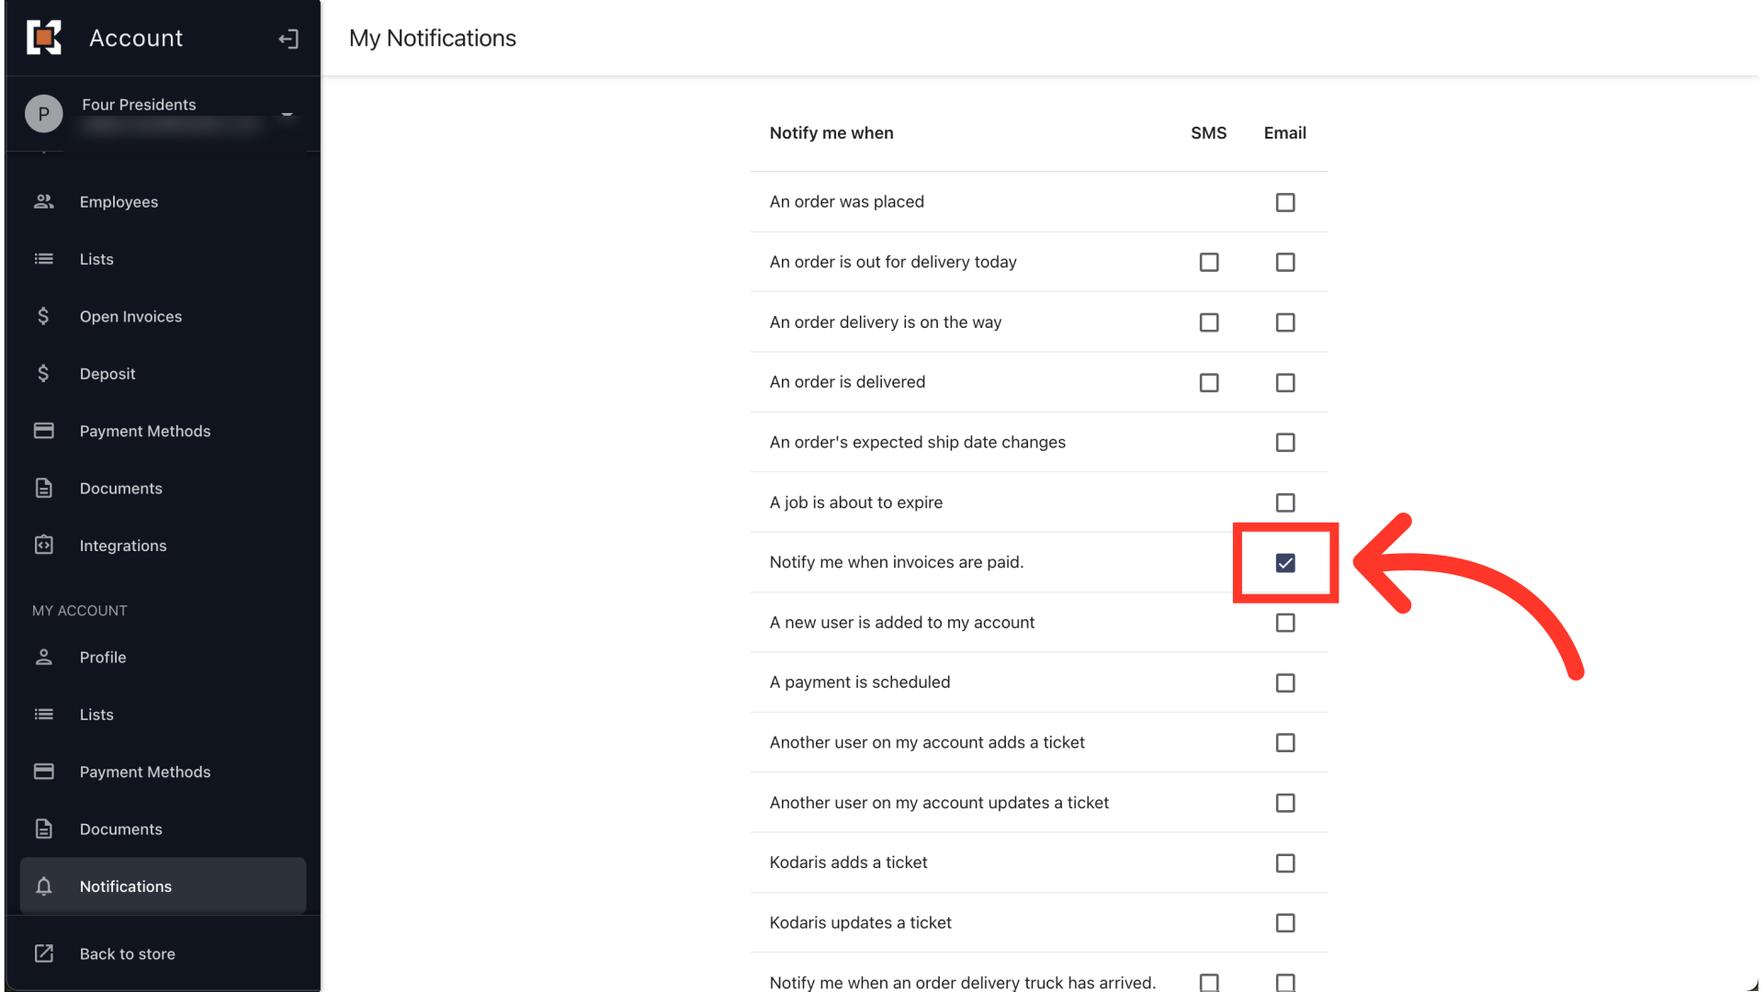
Task: Uncheck email for invoices are paid
Action: [1284, 563]
